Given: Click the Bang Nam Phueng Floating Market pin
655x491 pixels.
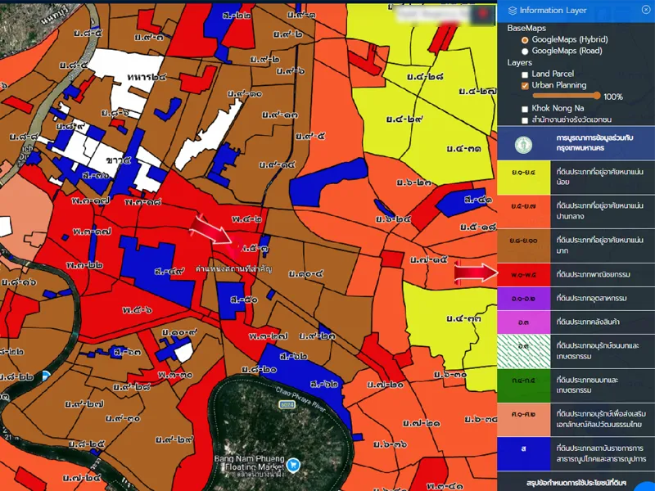Looking at the screenshot, I should [x=293, y=465].
